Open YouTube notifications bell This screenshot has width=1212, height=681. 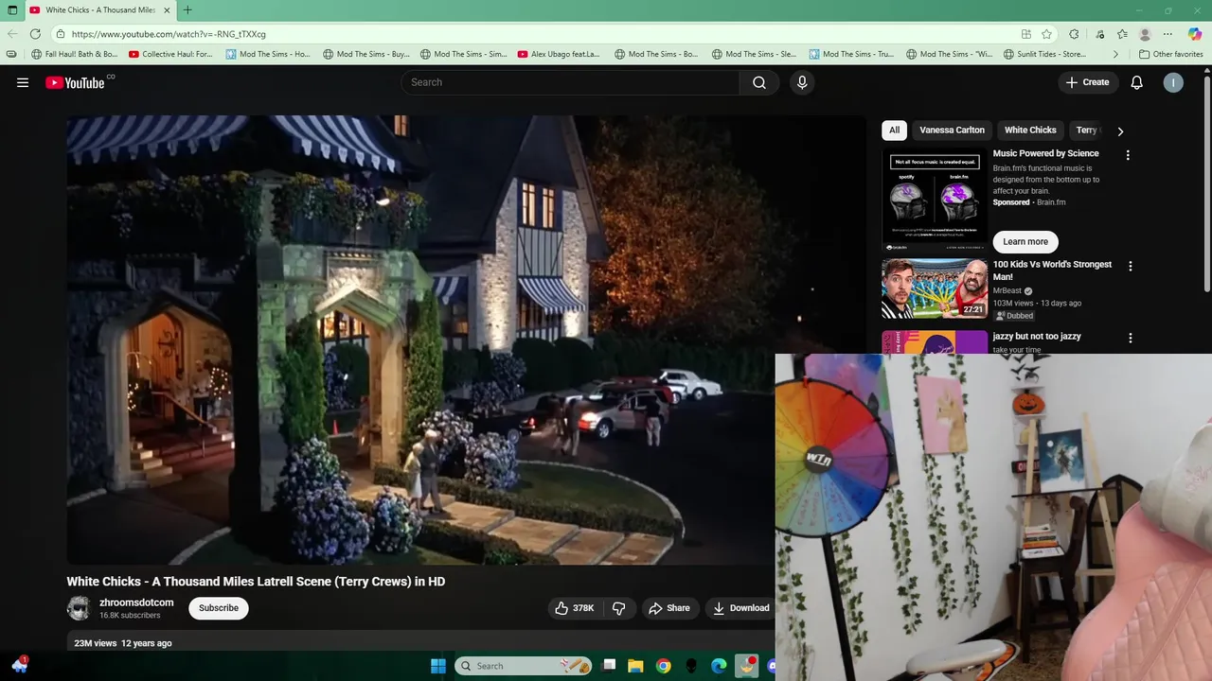pos(1136,82)
